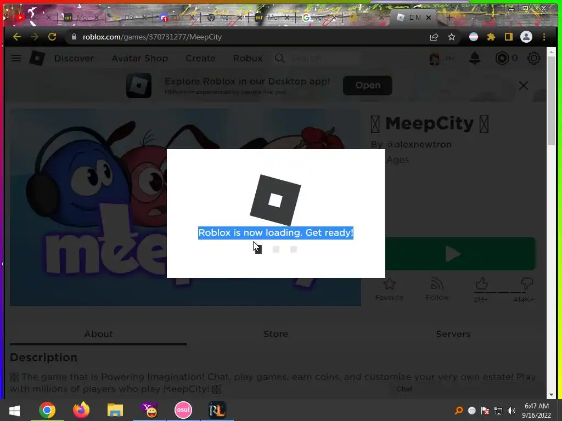Open the Roblox settings gear
562x421 pixels.
pos(533,58)
